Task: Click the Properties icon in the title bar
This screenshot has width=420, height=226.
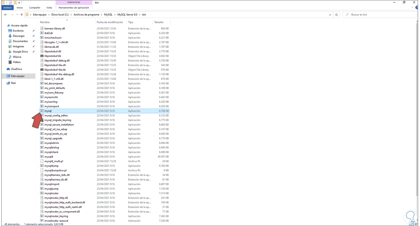Action: pyautogui.click(x=10, y=2)
